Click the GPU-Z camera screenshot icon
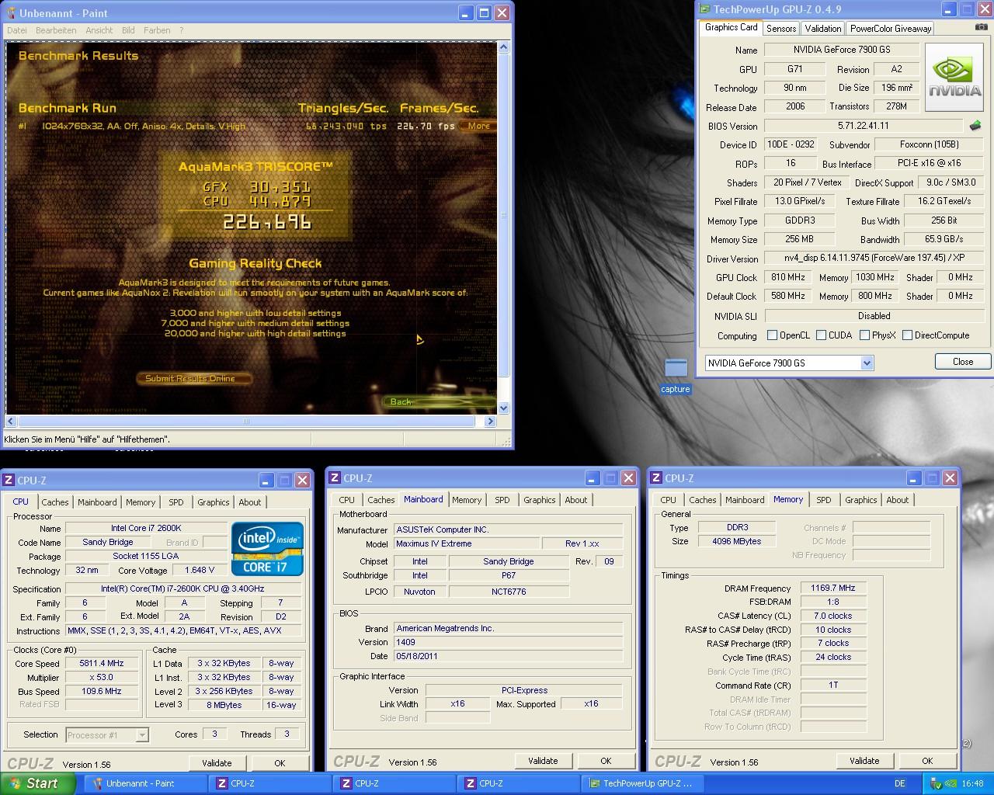Image resolution: width=994 pixels, height=795 pixels. click(982, 27)
